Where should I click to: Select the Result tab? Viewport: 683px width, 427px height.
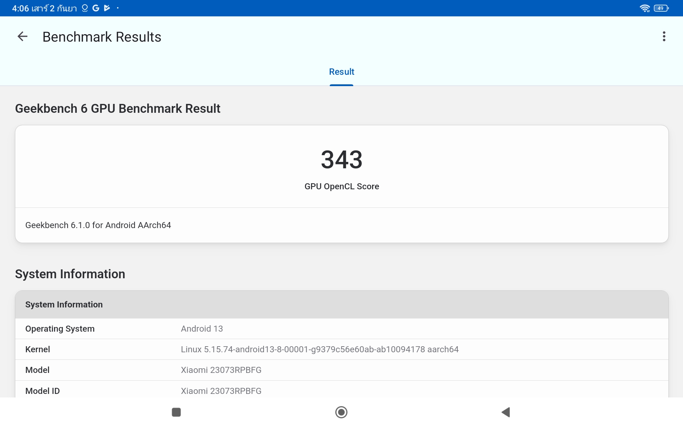point(341,72)
